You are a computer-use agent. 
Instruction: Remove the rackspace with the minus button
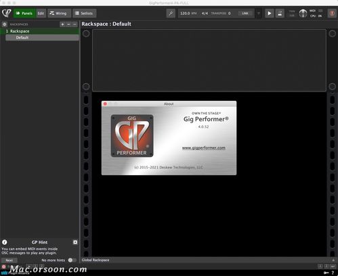(68, 24)
